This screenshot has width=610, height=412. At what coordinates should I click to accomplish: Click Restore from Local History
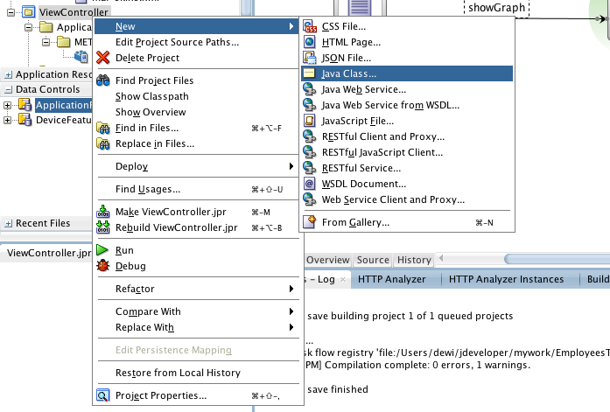pyautogui.click(x=178, y=373)
